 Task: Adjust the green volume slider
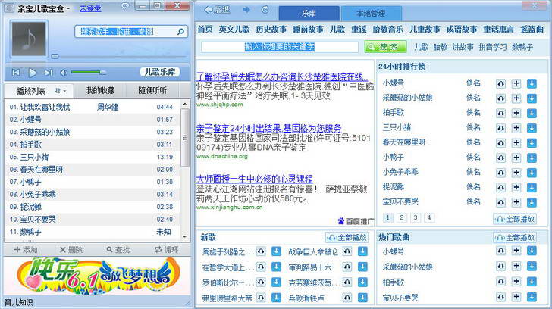coord(89,72)
